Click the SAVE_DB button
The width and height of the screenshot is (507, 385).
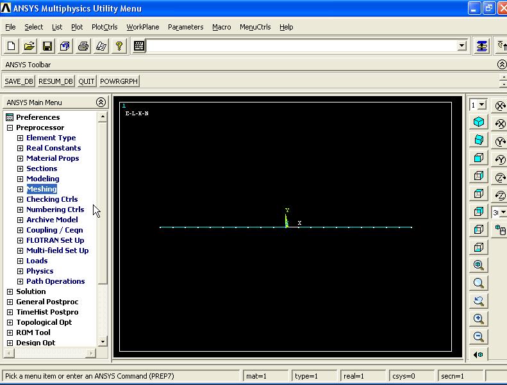(x=19, y=81)
